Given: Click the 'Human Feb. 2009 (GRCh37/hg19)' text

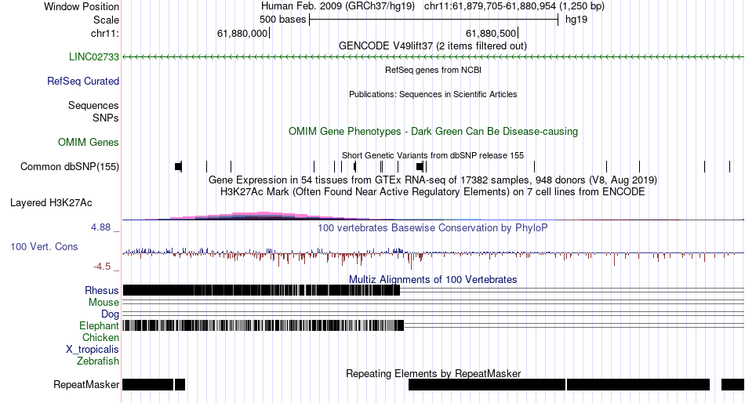Looking at the screenshot, I should [x=338, y=6].
